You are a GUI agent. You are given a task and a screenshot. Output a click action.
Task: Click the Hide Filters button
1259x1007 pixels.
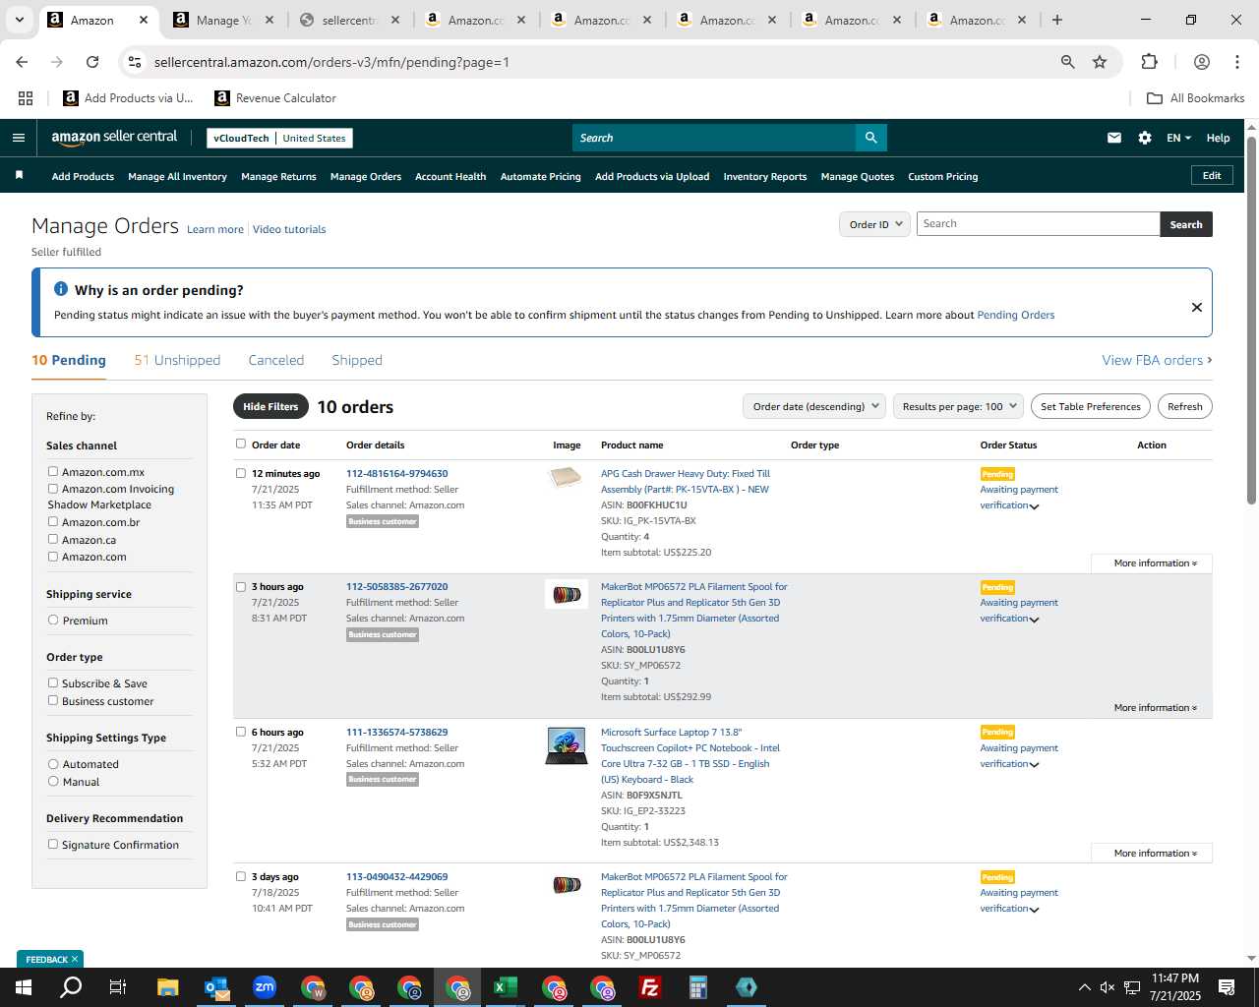coord(270,406)
